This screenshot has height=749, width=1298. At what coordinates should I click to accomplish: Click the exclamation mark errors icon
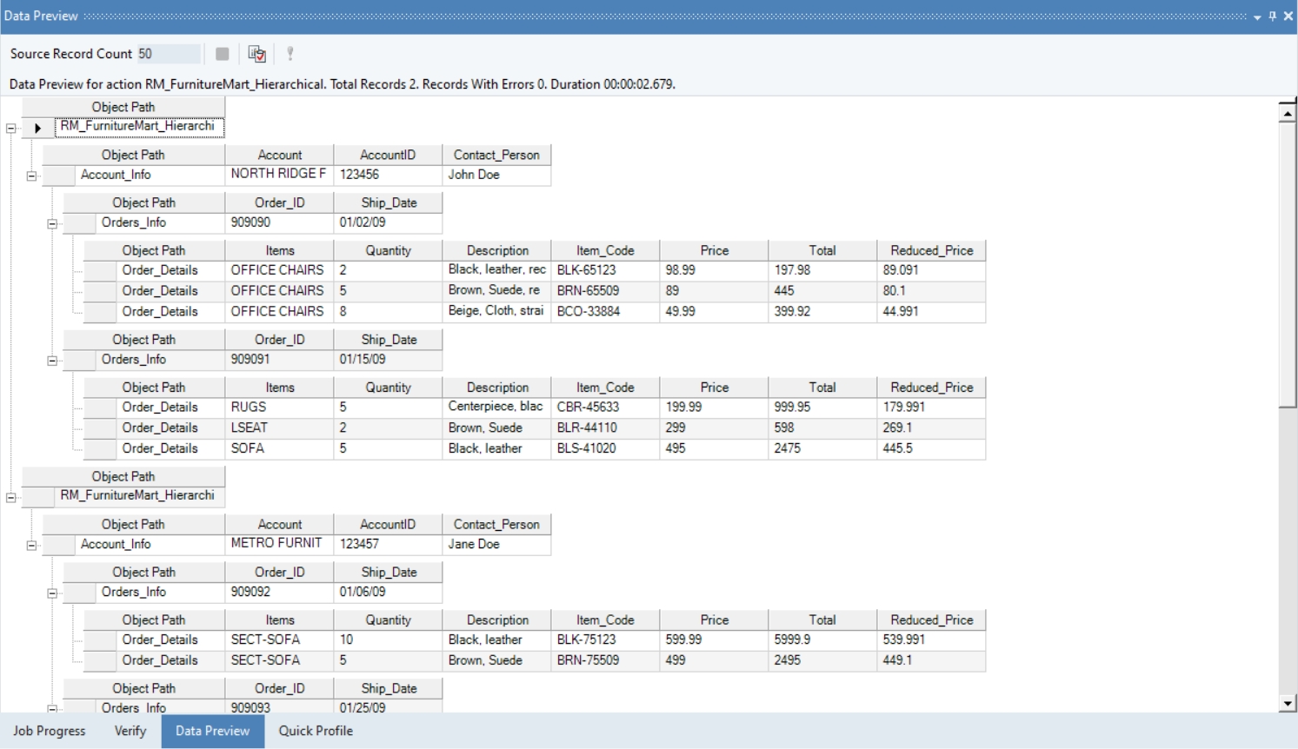pyautogui.click(x=290, y=54)
